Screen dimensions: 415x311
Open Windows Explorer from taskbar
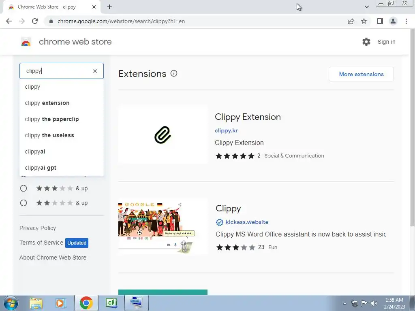[x=36, y=303]
